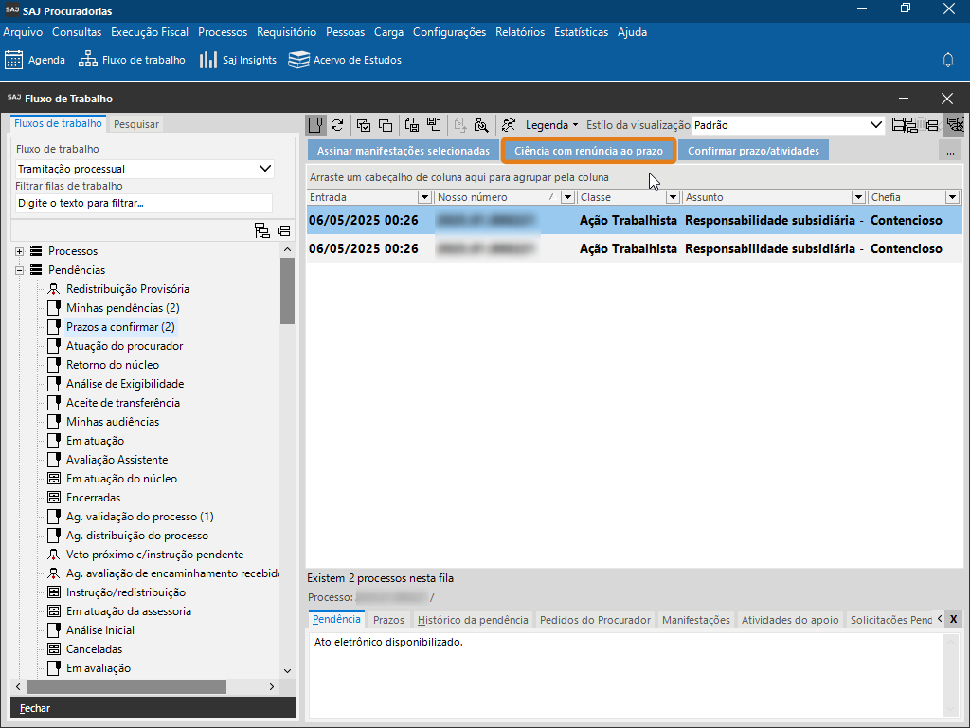Viewport: 970px width, 728px height.
Task: Click the column customization icon at far right
Action: [x=956, y=125]
